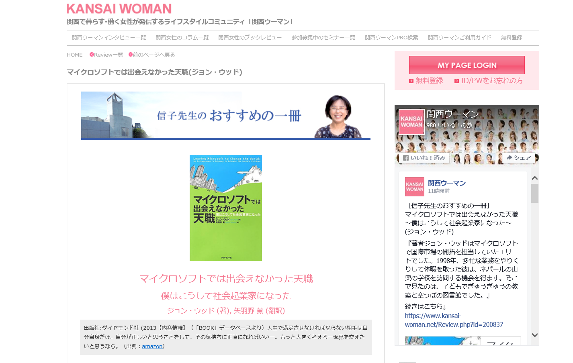Open the amazon source link
This screenshot has width=573, height=363.
point(152,346)
